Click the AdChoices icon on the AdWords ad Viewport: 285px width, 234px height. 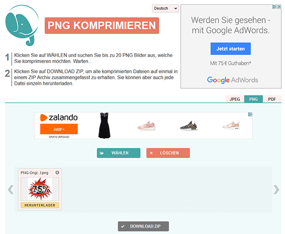(275, 7)
